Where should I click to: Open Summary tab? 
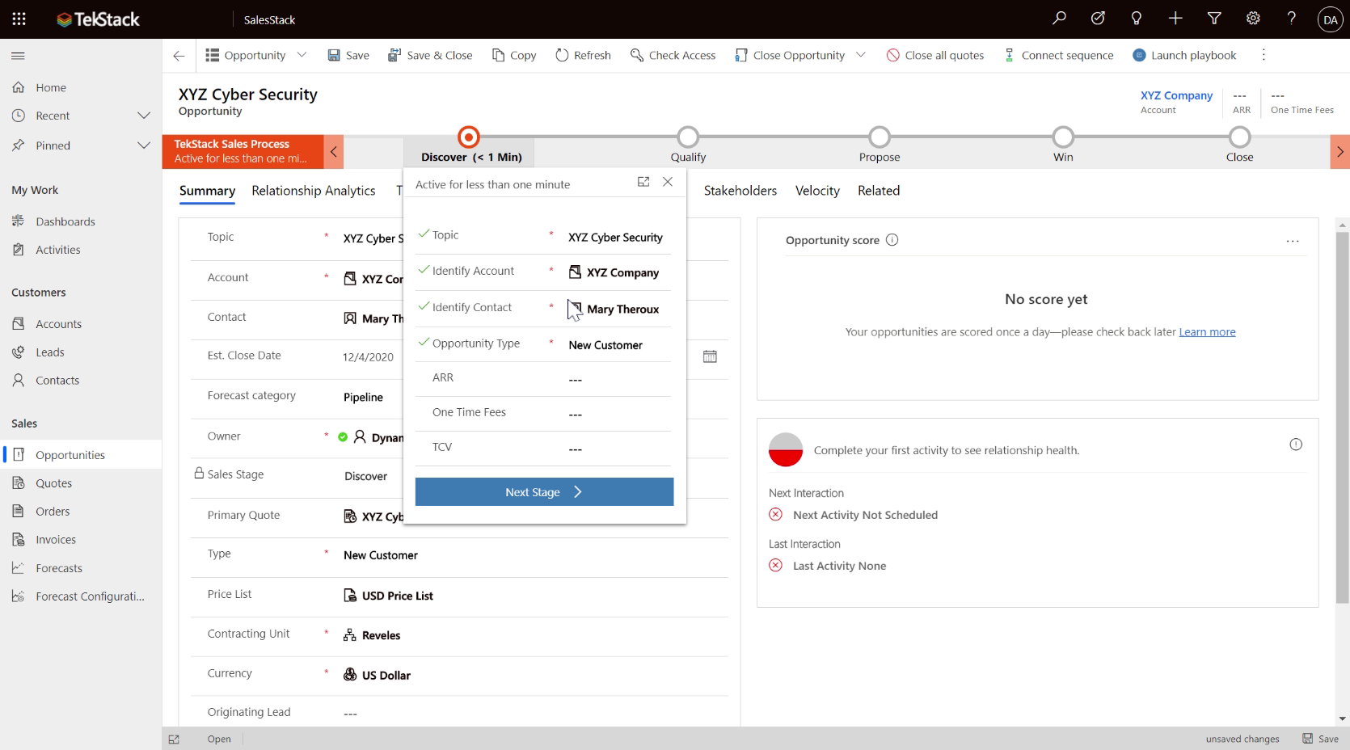[207, 191]
